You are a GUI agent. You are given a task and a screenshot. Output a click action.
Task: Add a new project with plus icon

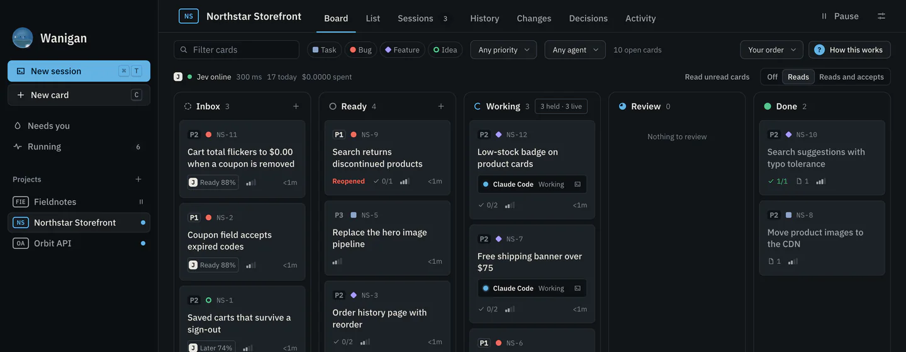point(138,179)
